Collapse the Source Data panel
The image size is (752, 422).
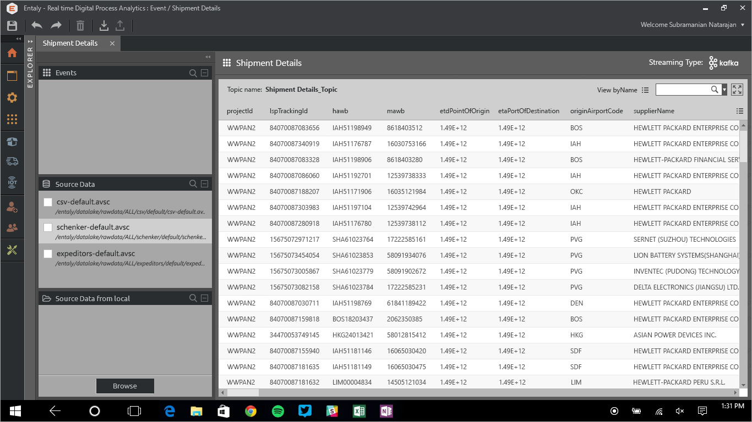[204, 184]
